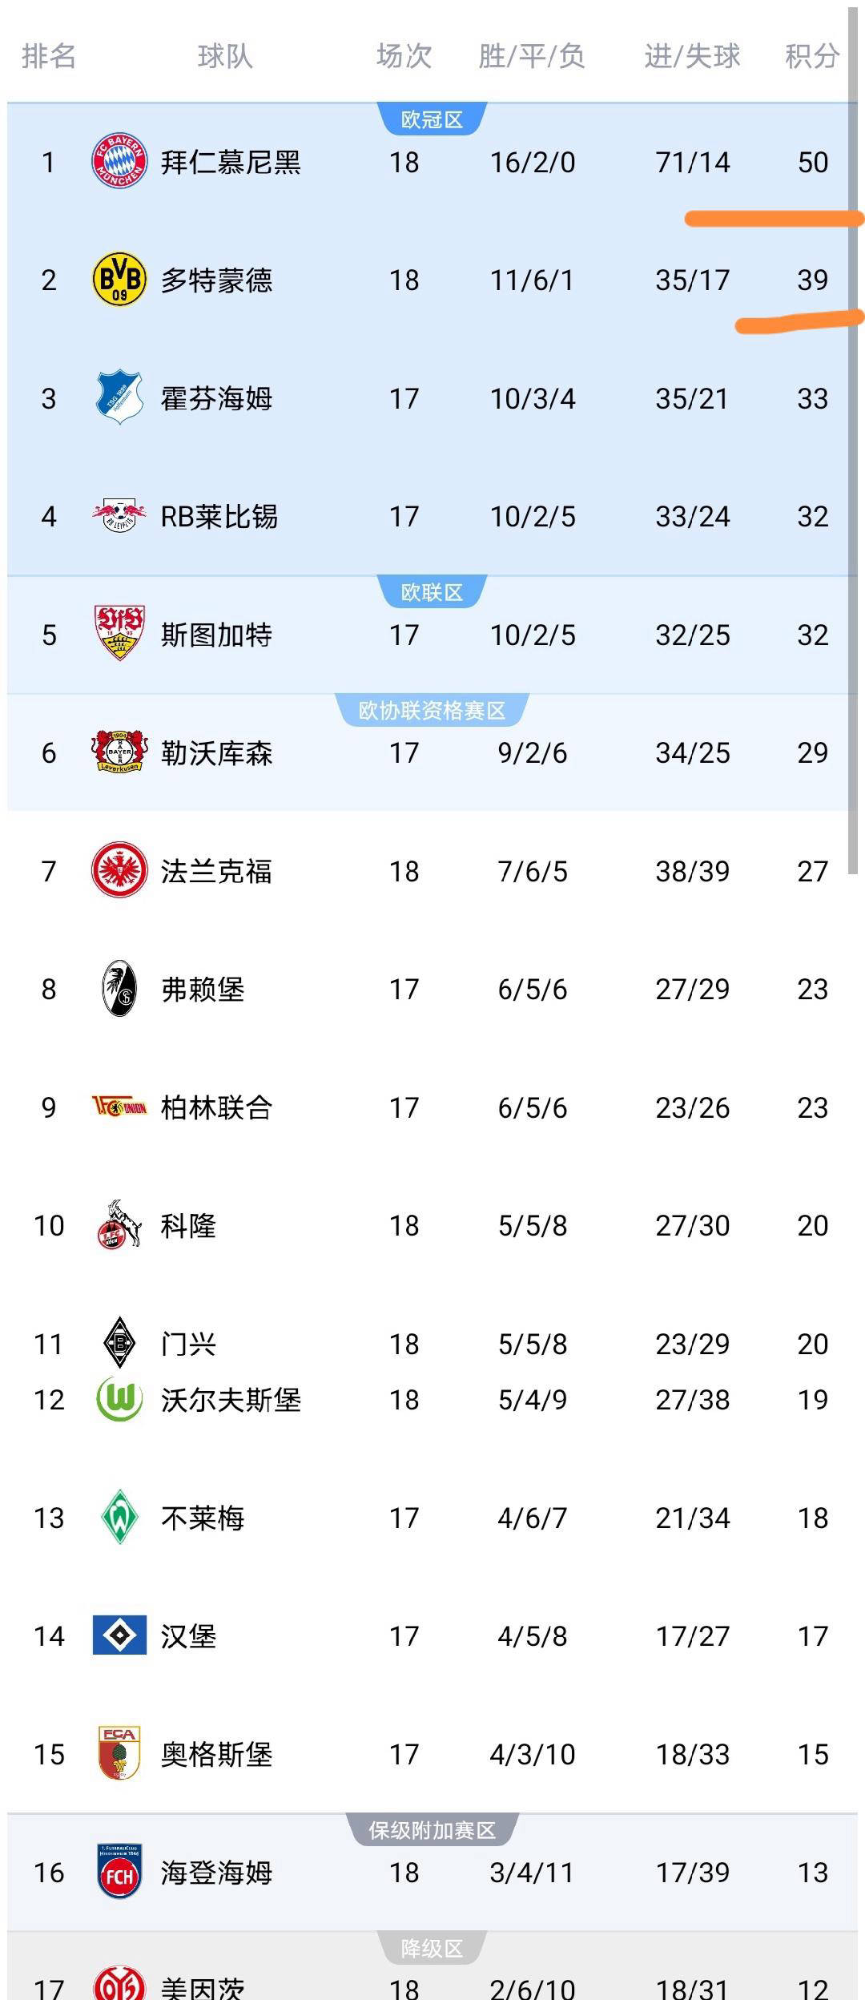Viewport: 865px width, 2000px height.
Task: Open the Heidenheim FCH logo
Action: click(119, 1872)
